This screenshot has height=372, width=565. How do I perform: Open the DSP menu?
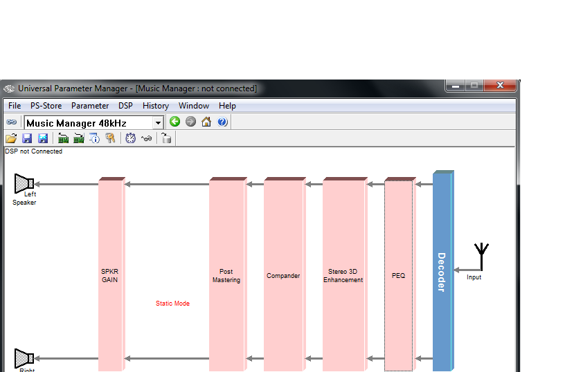pyautogui.click(x=125, y=106)
